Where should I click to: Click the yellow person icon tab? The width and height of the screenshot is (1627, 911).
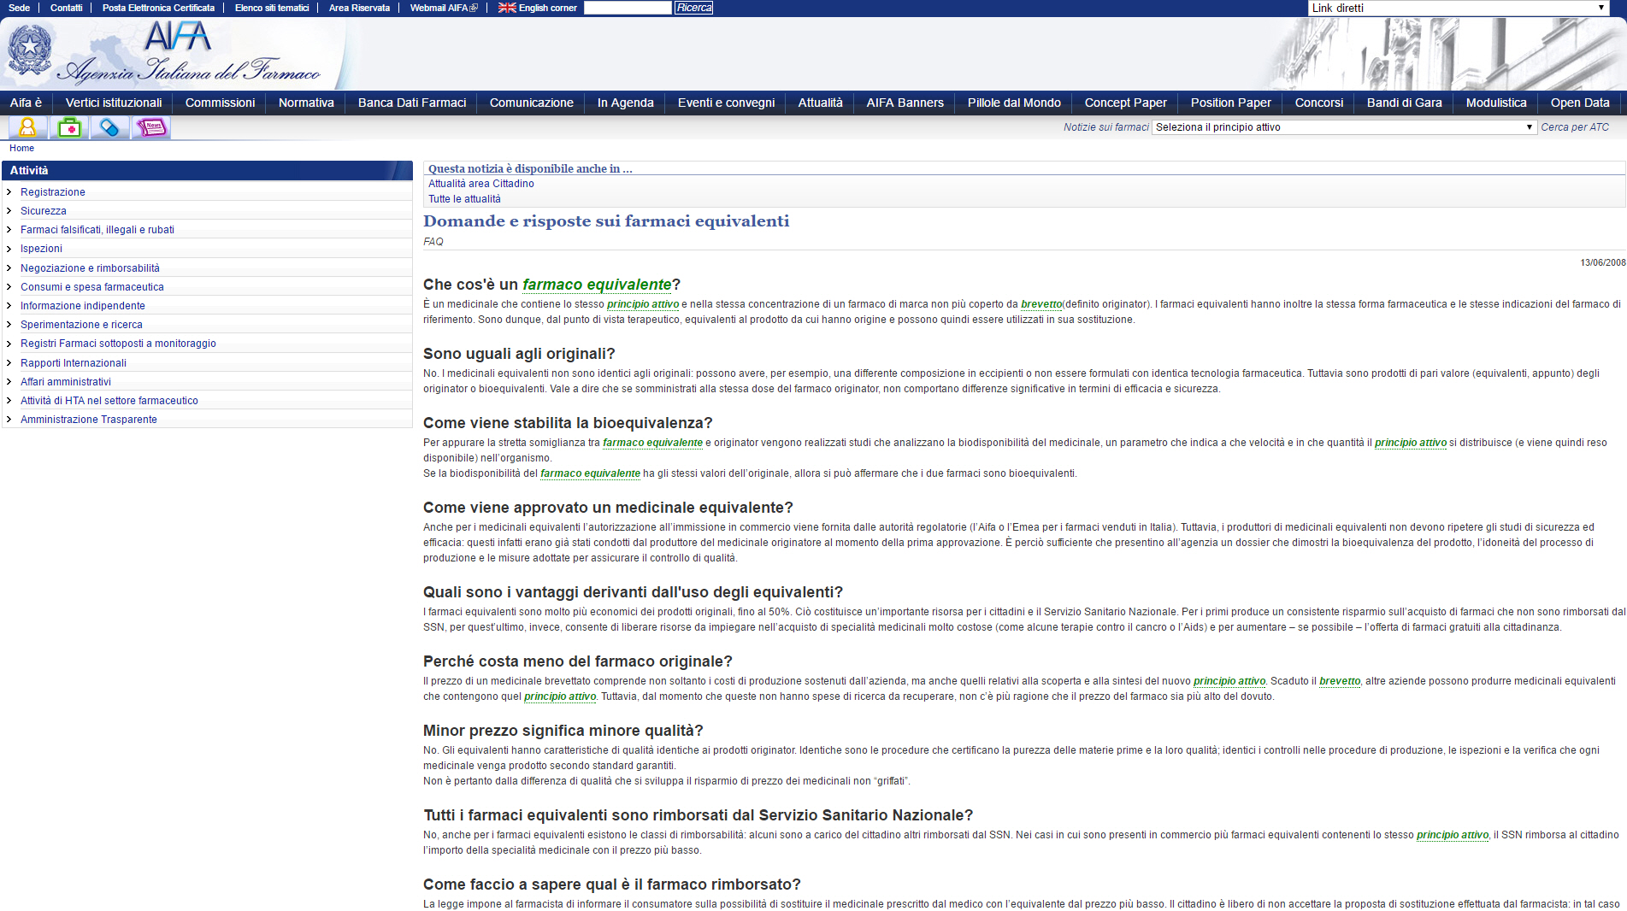(27, 127)
